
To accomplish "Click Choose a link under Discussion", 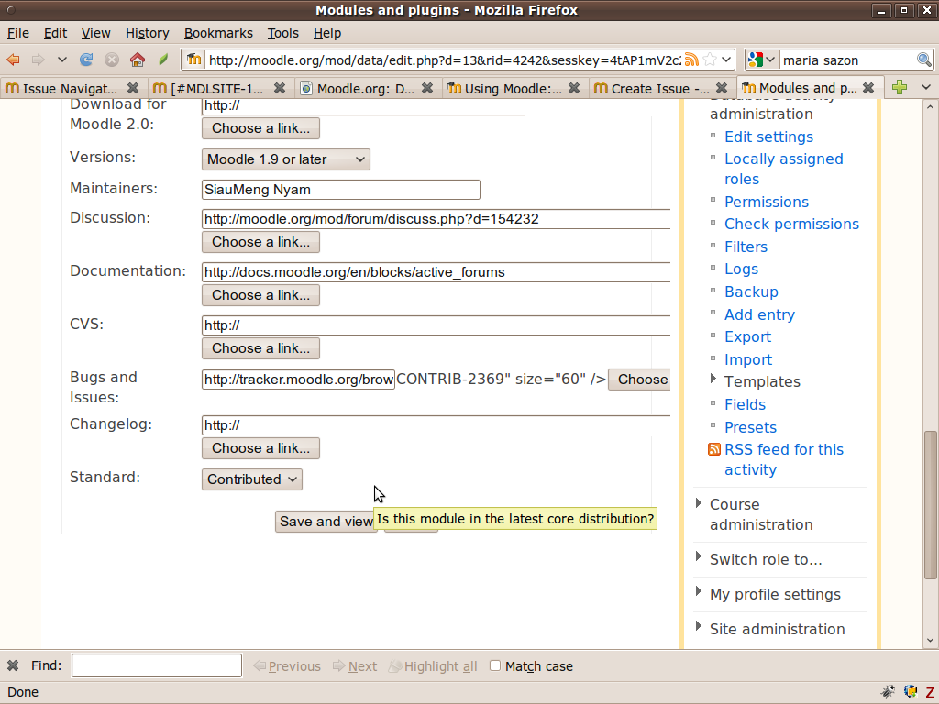I will click(x=260, y=242).
